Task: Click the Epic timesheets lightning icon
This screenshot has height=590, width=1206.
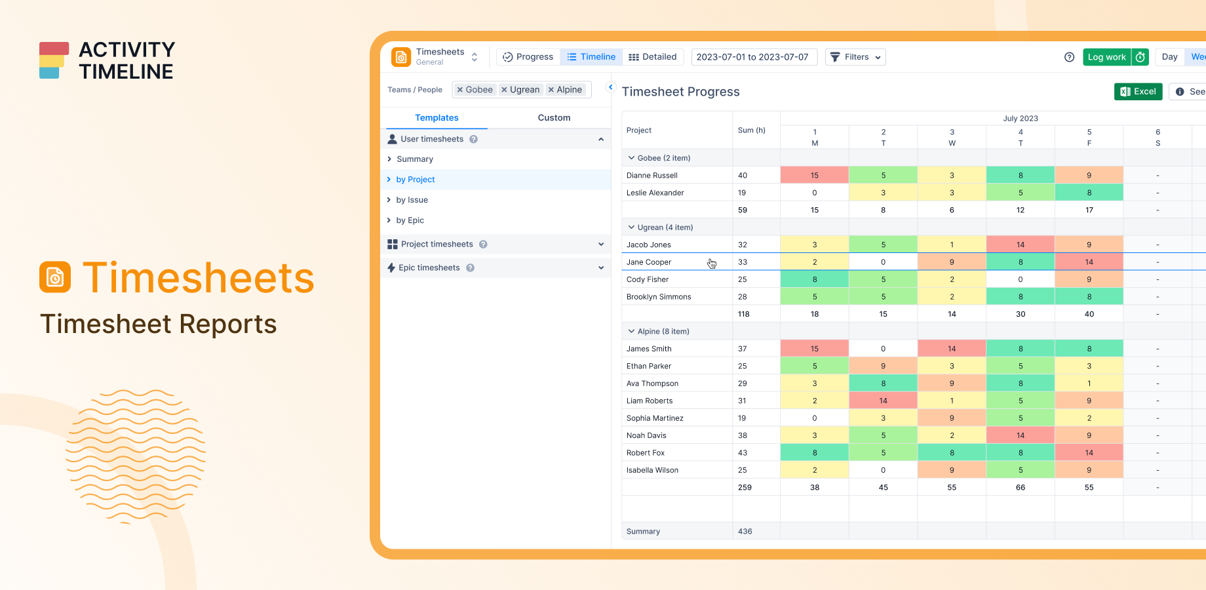Action: 391,267
